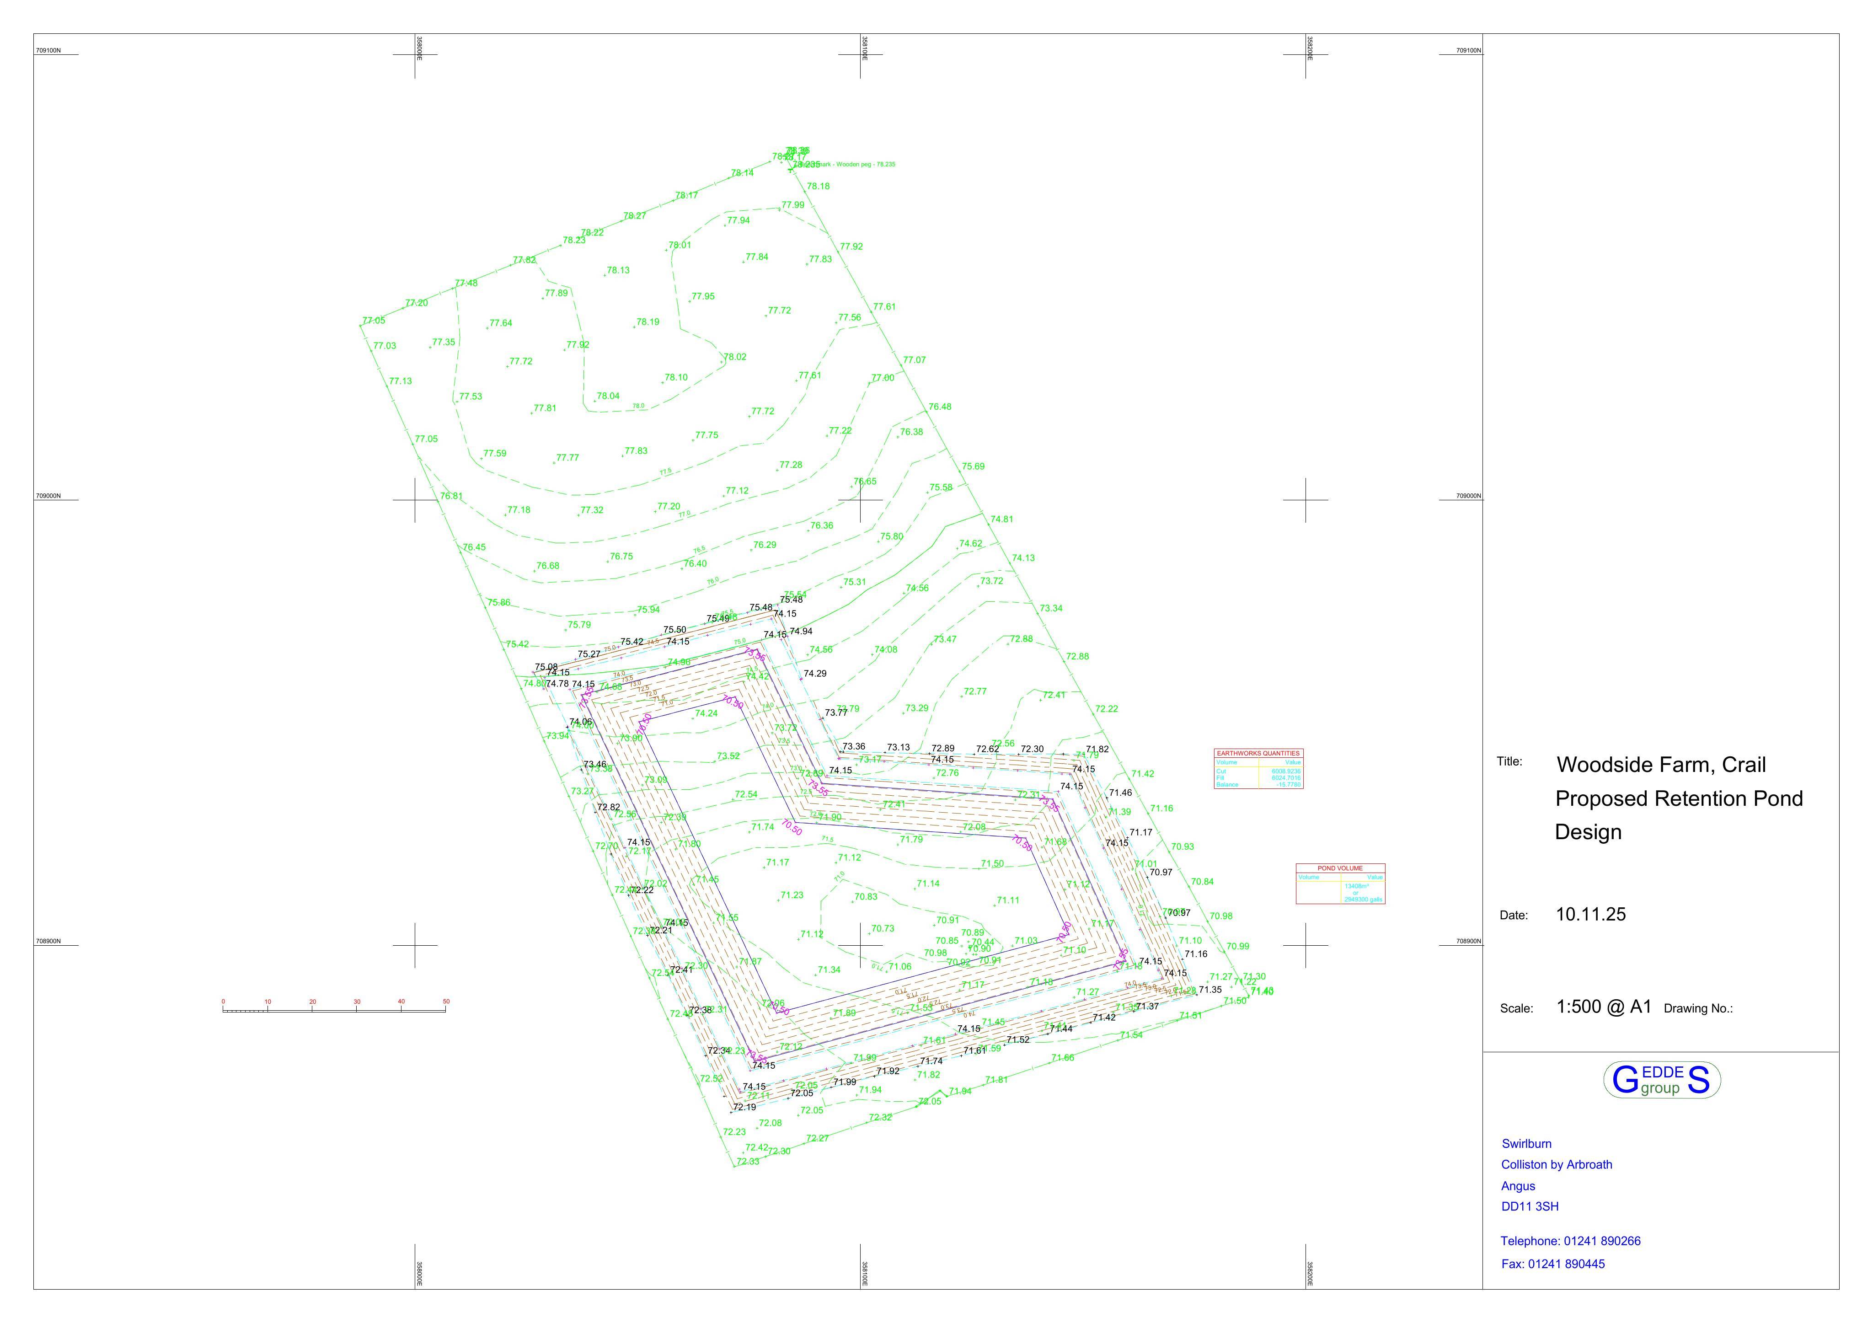Click the '50' mark on scale bar
The height and width of the screenshot is (1323, 1873).
coord(446,1001)
